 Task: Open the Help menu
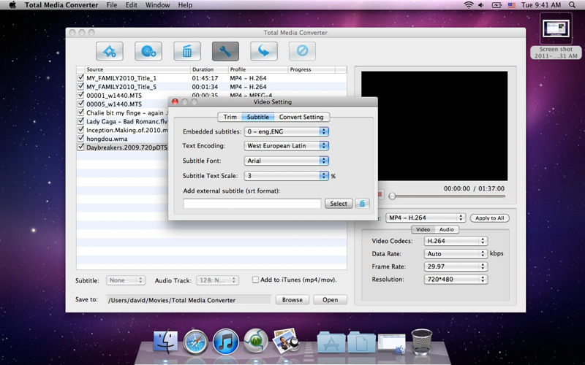185,5
